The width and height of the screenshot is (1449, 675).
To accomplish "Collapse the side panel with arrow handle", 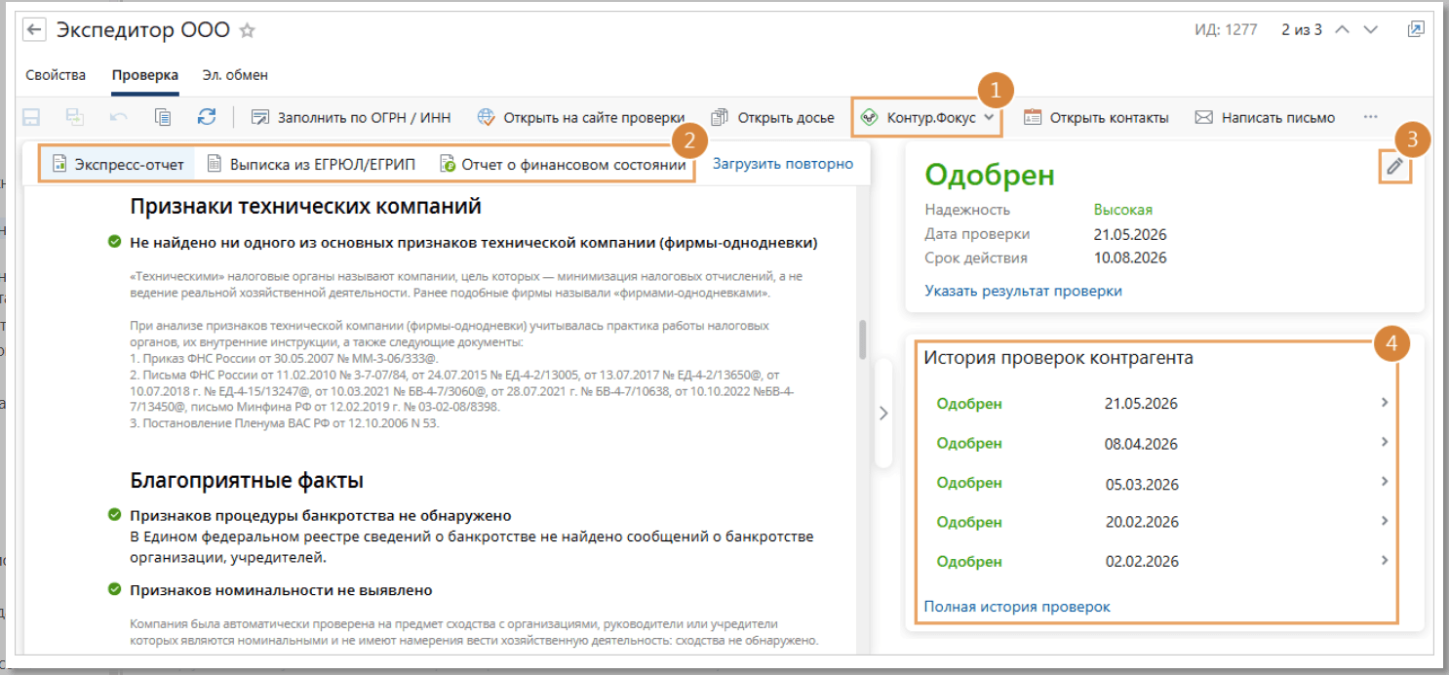I will coord(883,413).
